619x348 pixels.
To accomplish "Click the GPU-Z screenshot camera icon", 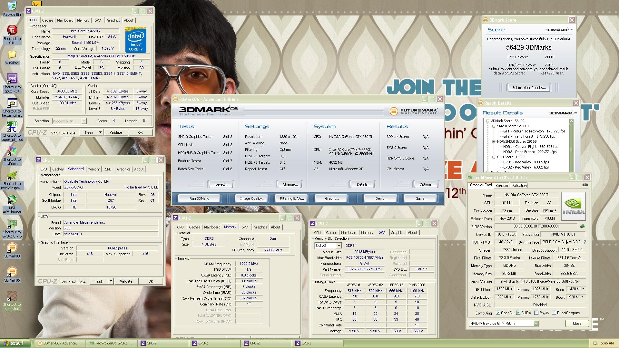I will tap(585, 185).
